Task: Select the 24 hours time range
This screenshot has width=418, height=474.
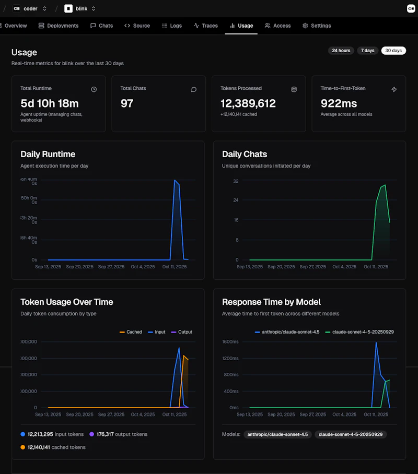Action: pyautogui.click(x=341, y=51)
